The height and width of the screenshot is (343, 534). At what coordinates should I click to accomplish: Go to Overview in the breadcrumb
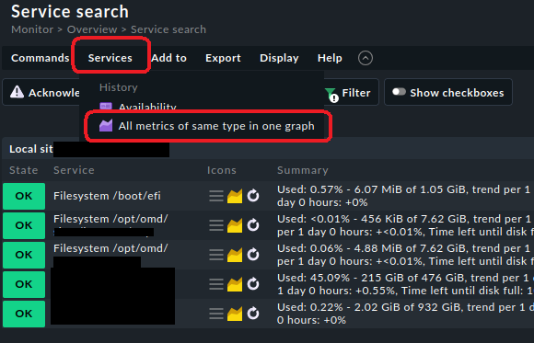[92, 29]
